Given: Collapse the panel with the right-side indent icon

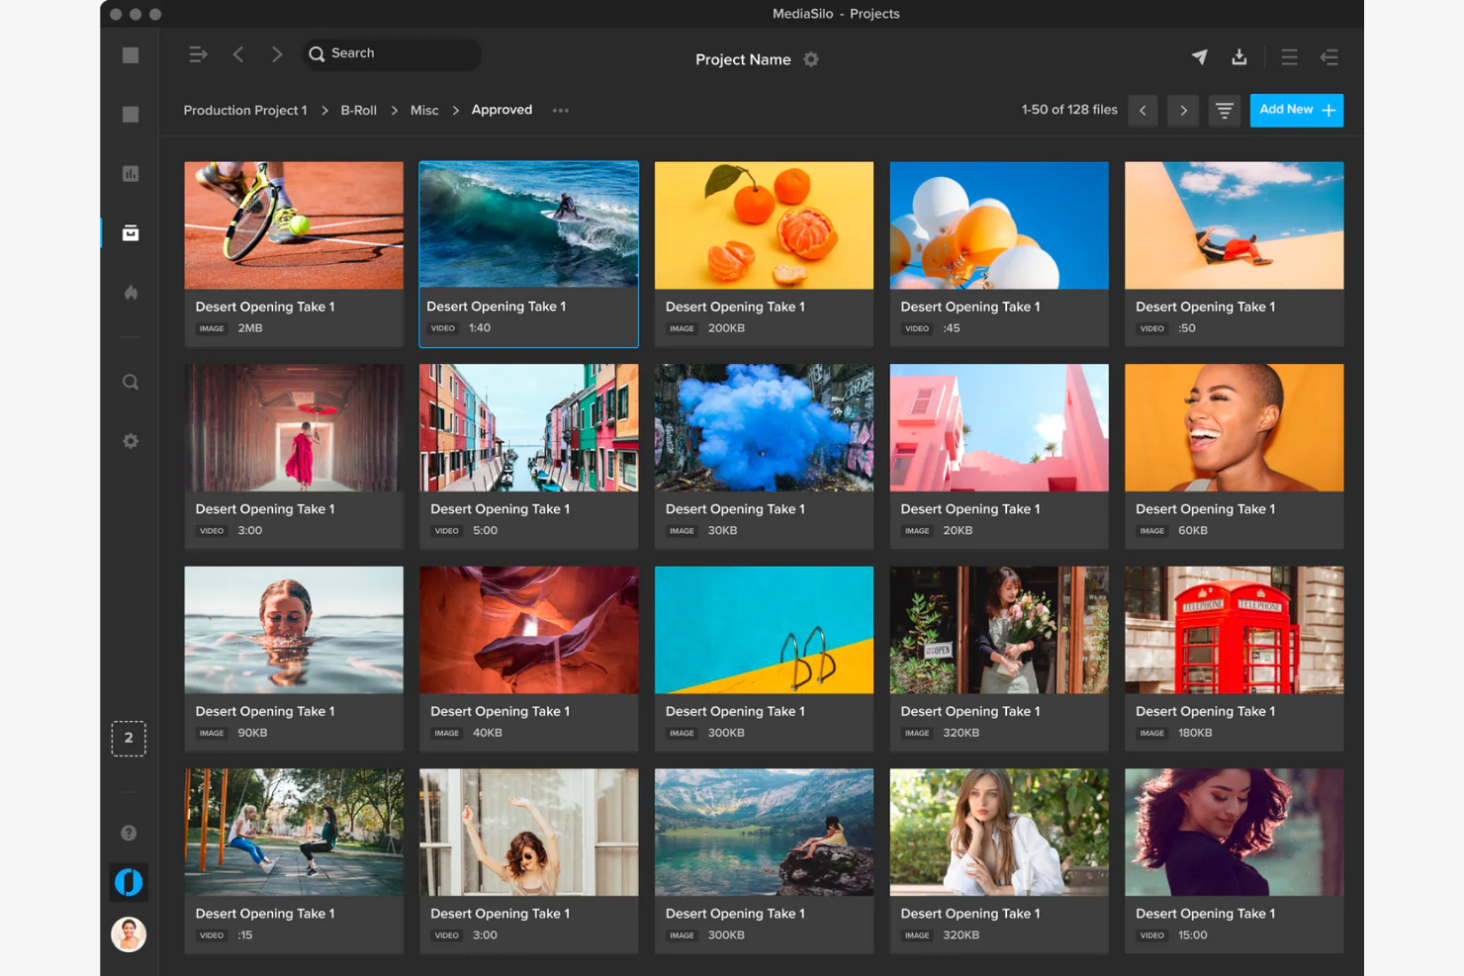Looking at the screenshot, I should pyautogui.click(x=1330, y=57).
